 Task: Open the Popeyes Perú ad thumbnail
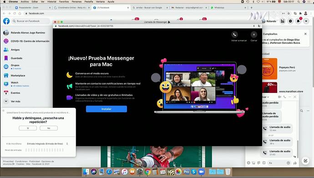tap(269, 69)
